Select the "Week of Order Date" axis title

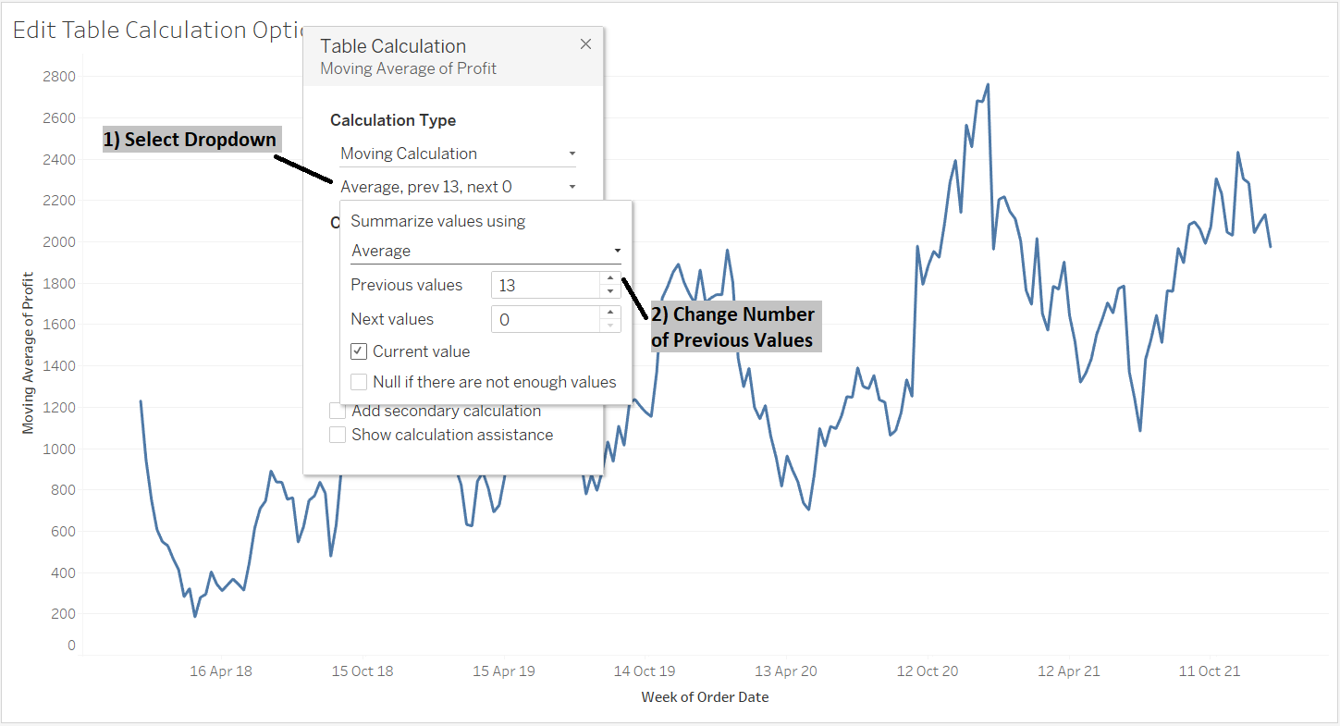click(705, 697)
